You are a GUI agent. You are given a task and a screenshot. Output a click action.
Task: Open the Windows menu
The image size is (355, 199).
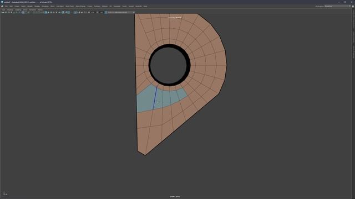[x=45, y=6]
